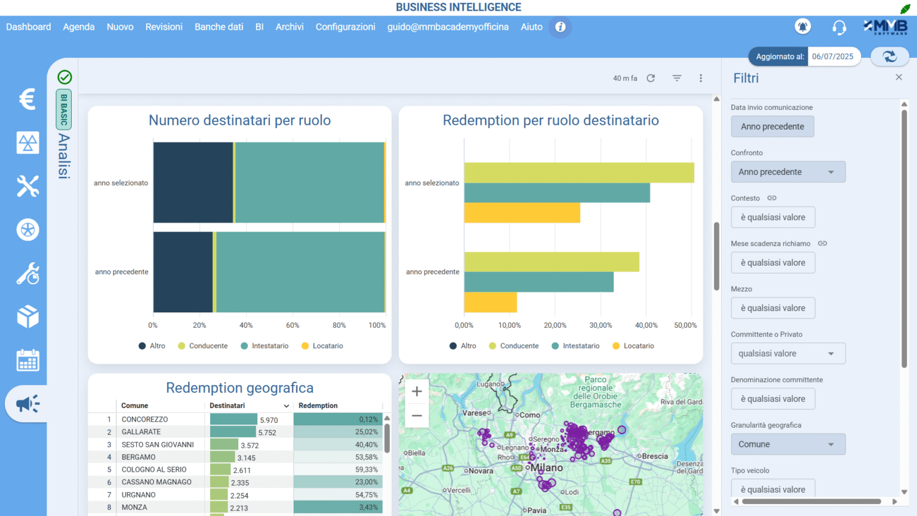Screen dimensions: 917x516
Task: Expand the Granularità geografica Comune dropdown
Action: click(x=787, y=444)
